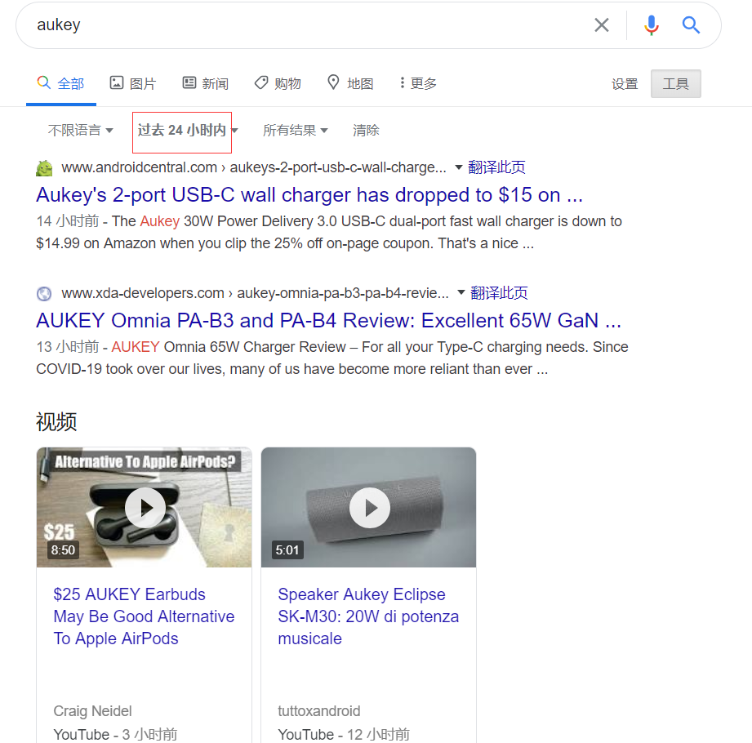The height and width of the screenshot is (743, 752).
Task: Switch to the 图片 tab
Action: (x=133, y=83)
